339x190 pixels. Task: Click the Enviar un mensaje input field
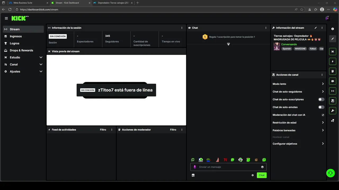[228, 167]
